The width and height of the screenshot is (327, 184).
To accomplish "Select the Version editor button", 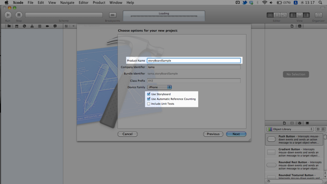I will pos(284,15).
